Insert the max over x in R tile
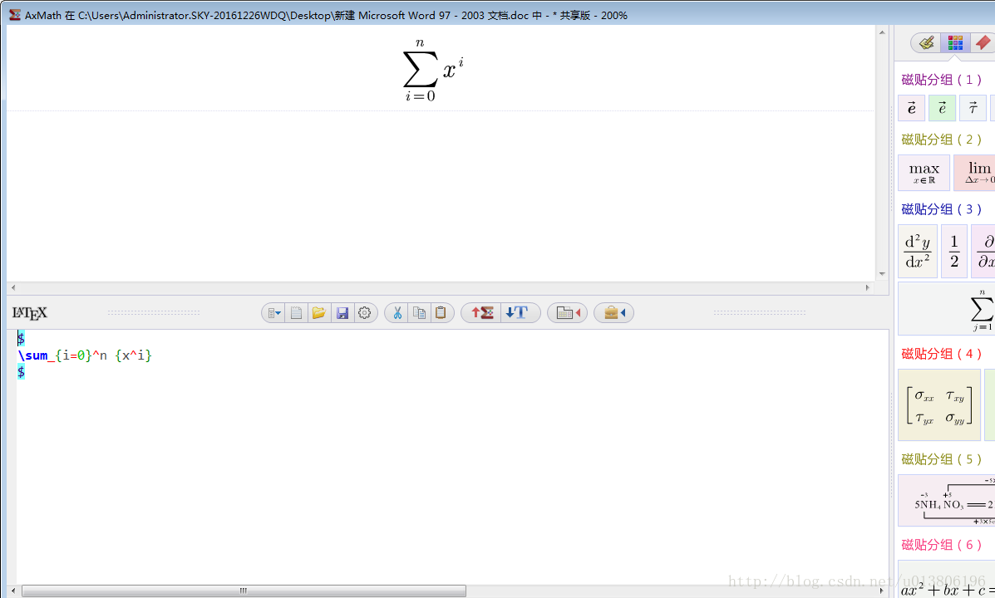The image size is (995, 598). point(924,173)
